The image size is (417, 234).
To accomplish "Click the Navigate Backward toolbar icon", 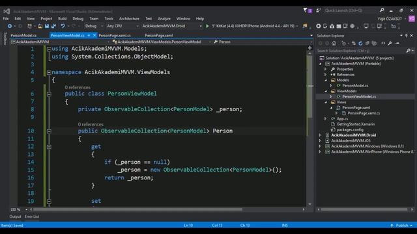I will tap(10, 26).
